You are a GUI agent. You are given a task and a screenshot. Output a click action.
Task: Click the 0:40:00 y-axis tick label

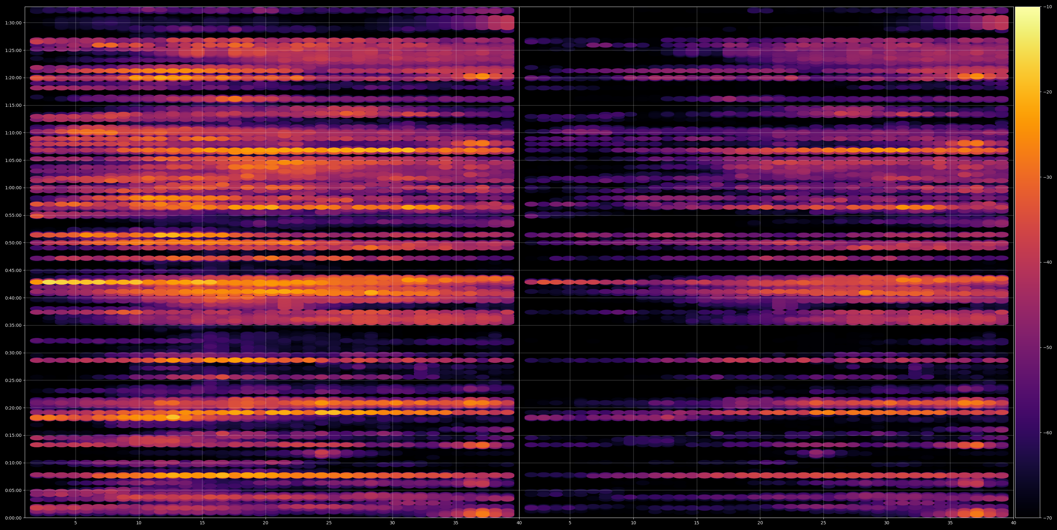pos(13,298)
